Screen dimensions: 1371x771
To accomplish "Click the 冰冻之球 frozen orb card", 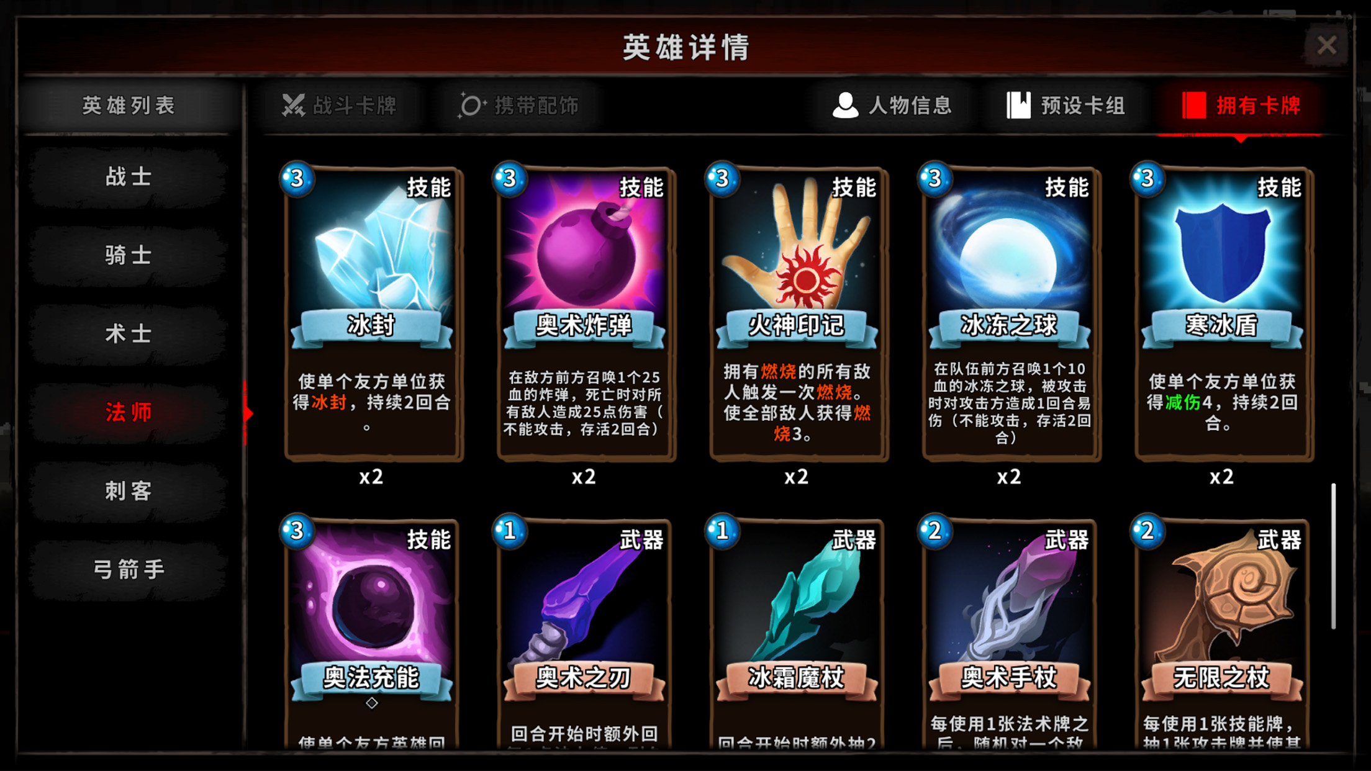I will [1010, 313].
